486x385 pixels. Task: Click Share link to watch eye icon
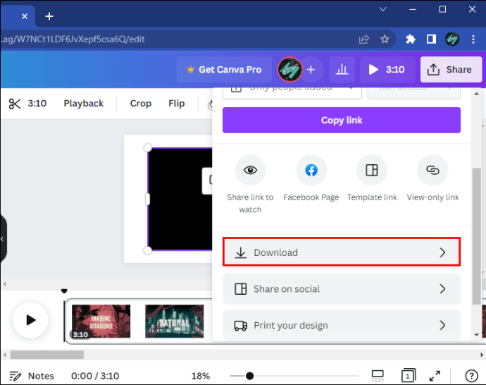(x=250, y=170)
